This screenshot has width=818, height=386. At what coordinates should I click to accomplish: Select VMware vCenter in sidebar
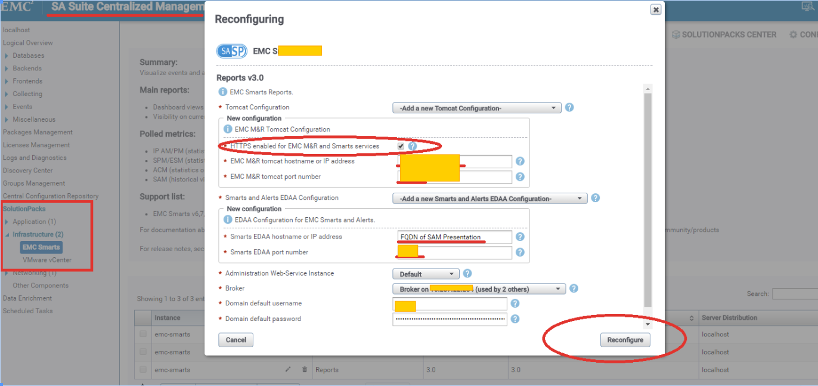(x=47, y=260)
